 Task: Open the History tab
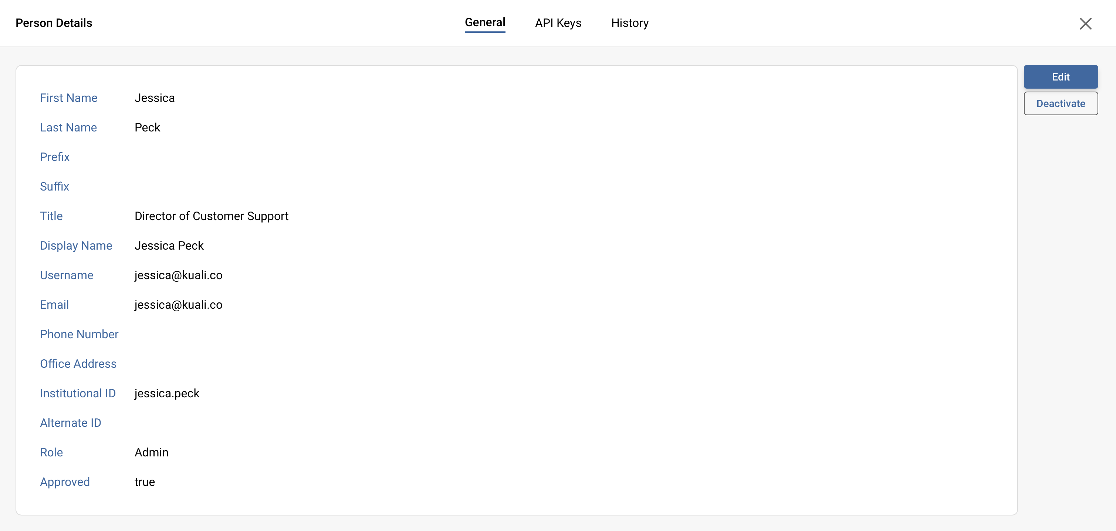pyautogui.click(x=629, y=23)
